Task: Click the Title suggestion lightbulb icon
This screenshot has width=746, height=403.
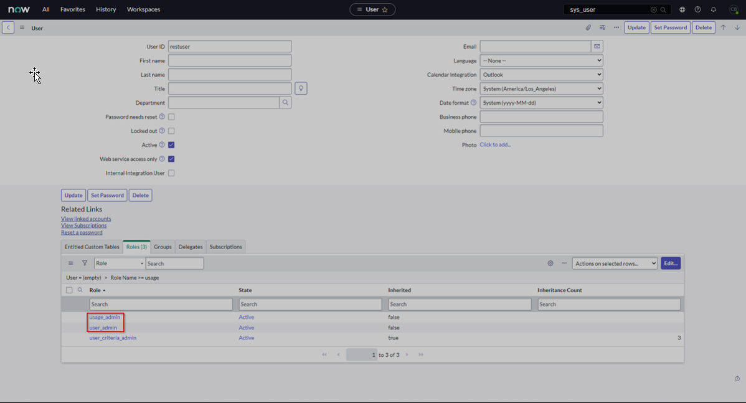Action: pos(301,88)
